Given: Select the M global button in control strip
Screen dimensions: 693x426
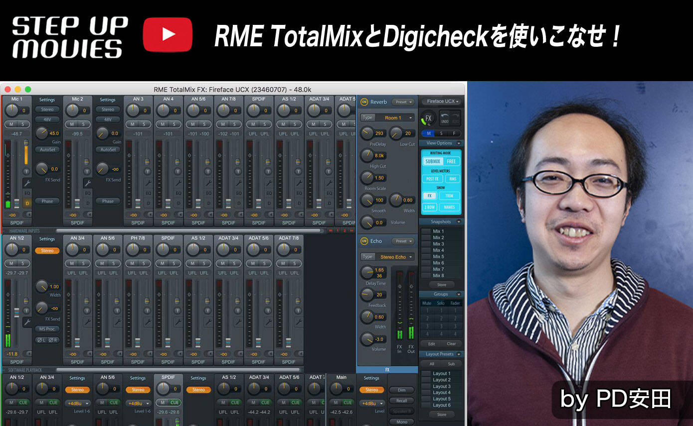Looking at the screenshot, I should 428,133.
